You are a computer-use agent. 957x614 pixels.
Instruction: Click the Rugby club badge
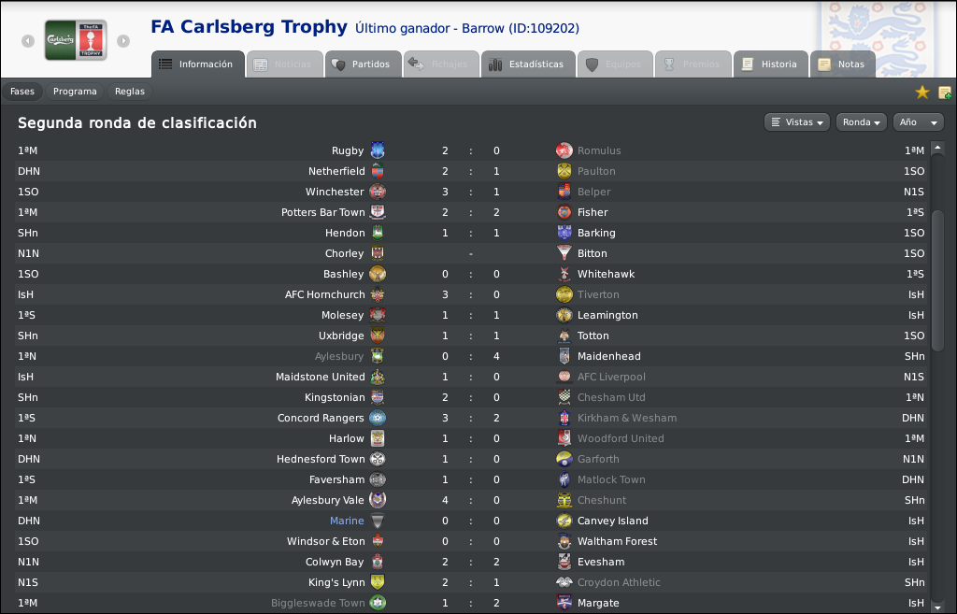point(378,150)
